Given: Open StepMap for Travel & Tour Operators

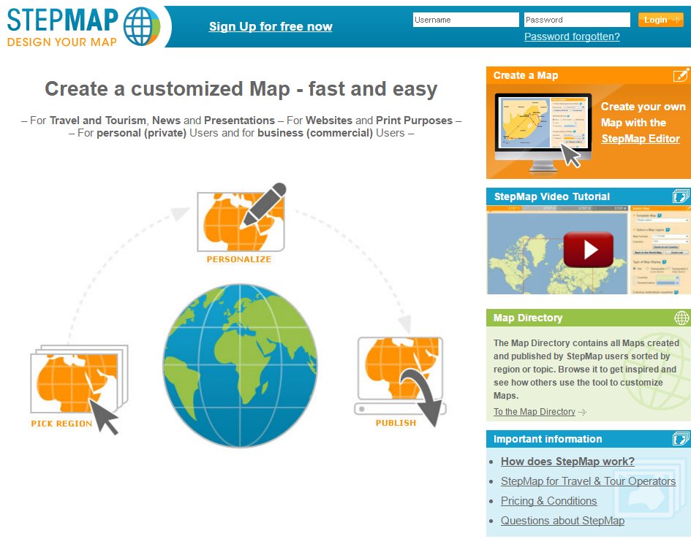Looking at the screenshot, I should (x=588, y=481).
